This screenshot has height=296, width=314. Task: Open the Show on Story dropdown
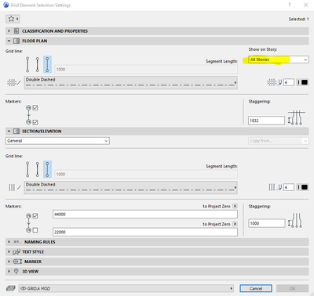[279, 60]
